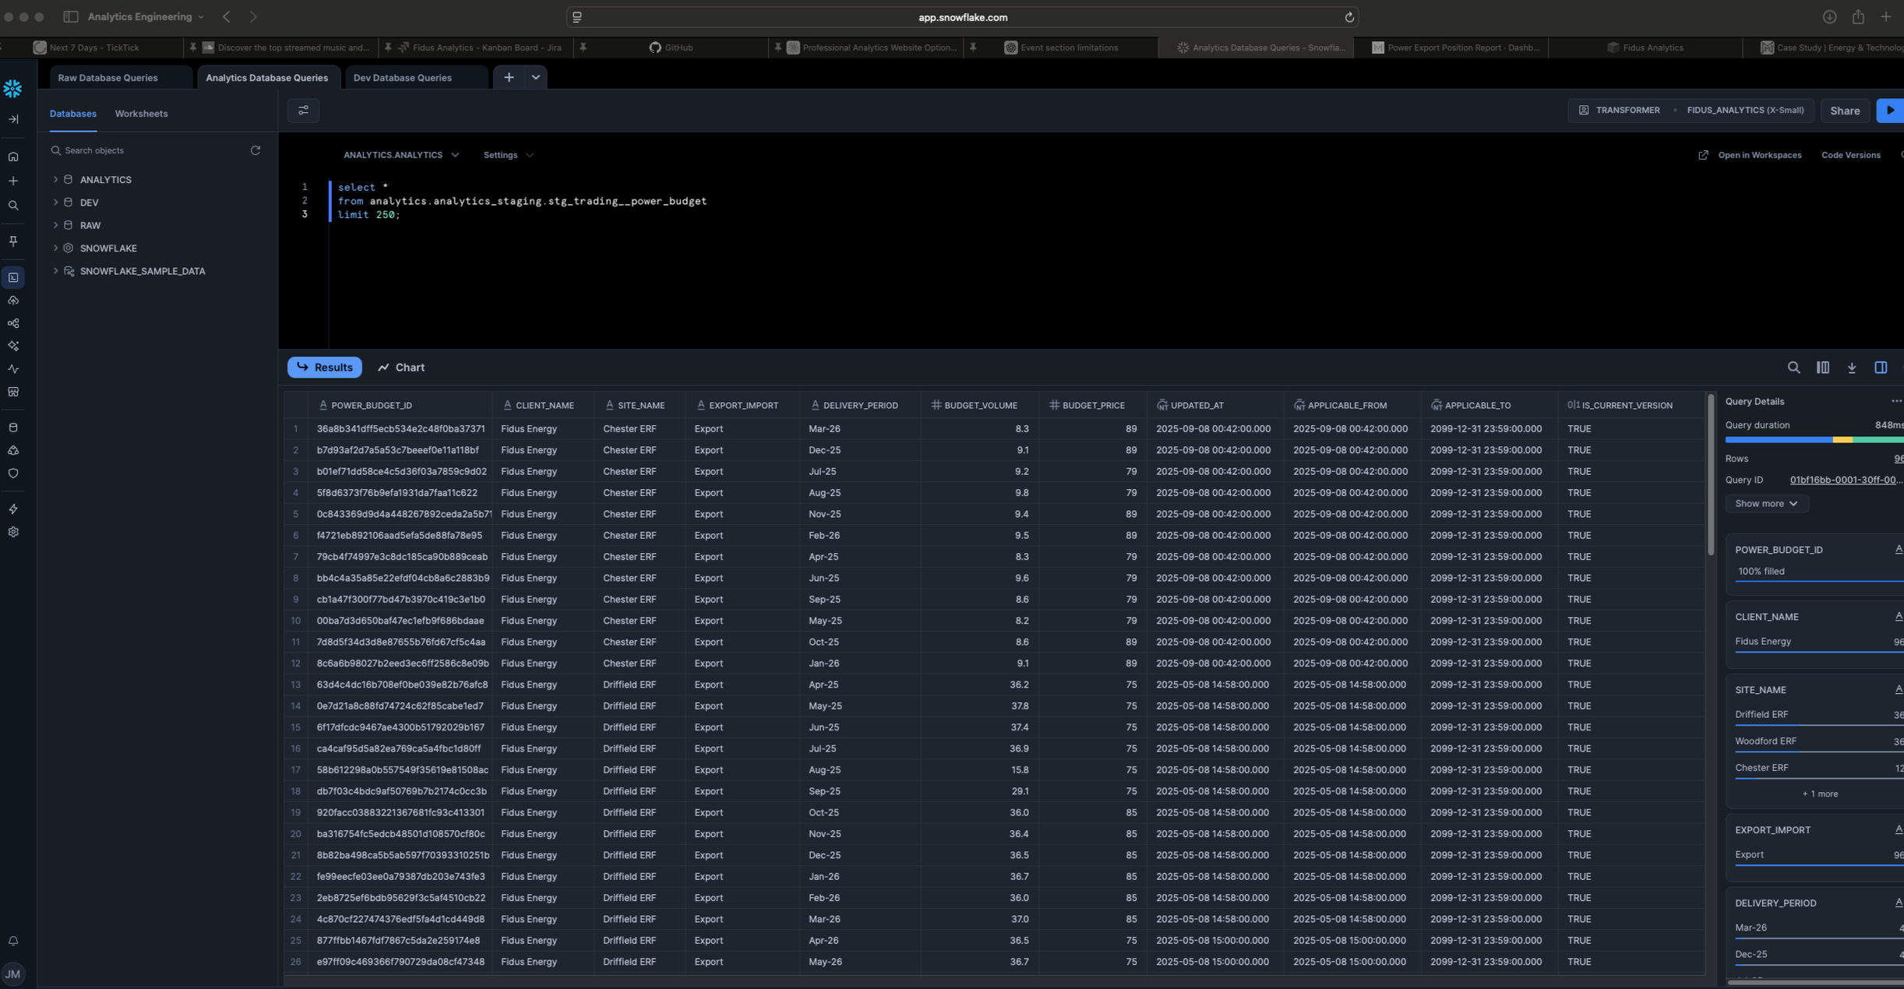
Task: Click the notifications bell icon
Action: click(x=13, y=941)
